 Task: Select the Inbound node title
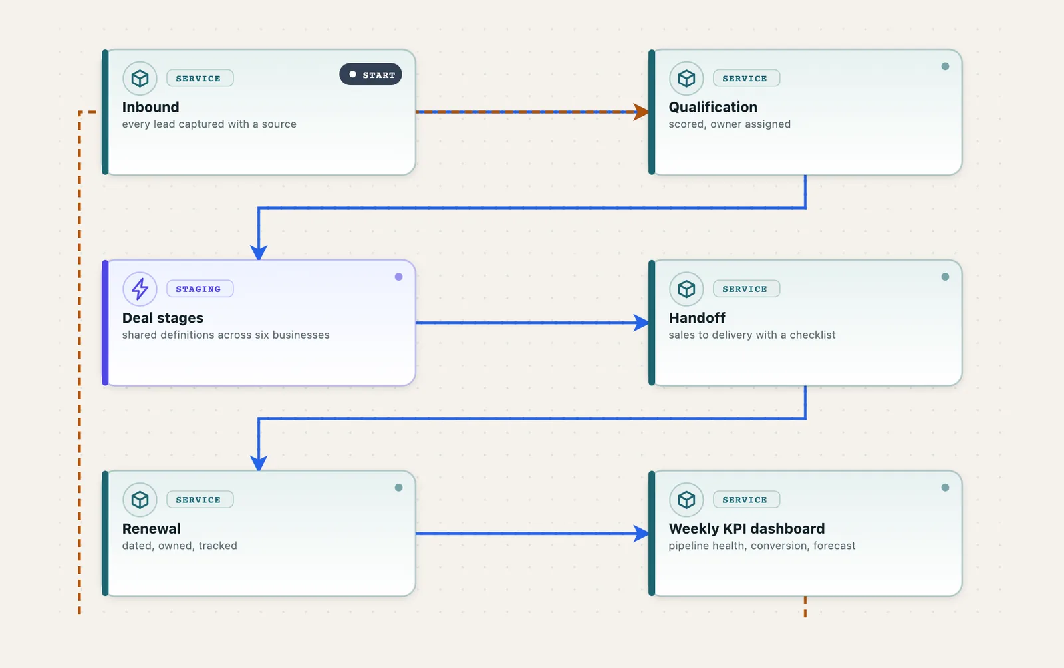coord(151,107)
